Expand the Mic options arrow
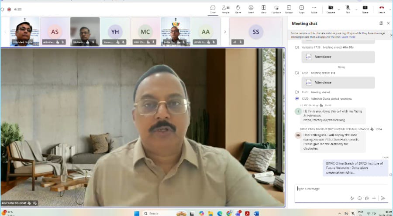The height and width of the screenshot is (216, 393). point(356,10)
